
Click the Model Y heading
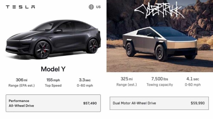click(53, 69)
